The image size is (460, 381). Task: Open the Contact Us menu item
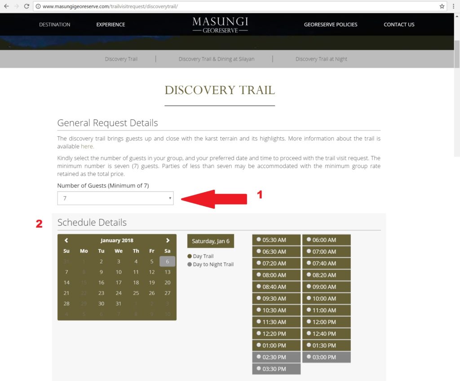[399, 25]
